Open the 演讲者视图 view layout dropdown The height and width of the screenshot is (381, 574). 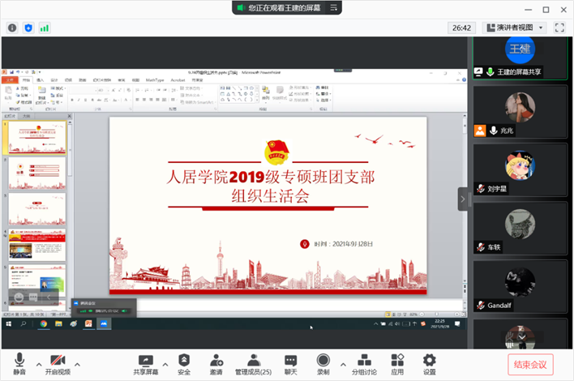(x=514, y=28)
